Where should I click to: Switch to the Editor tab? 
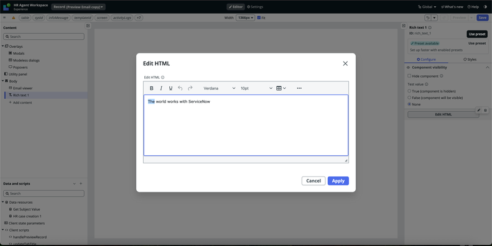(x=236, y=7)
